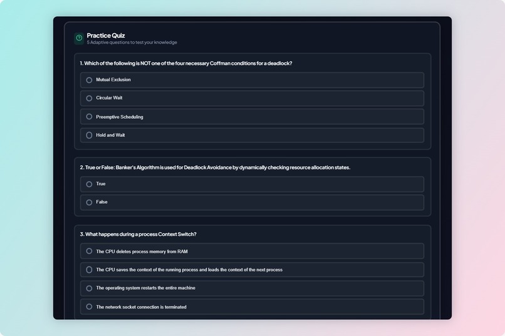Pick the Preemptive Scheduling option
The height and width of the screenshot is (336, 505).
(x=252, y=117)
